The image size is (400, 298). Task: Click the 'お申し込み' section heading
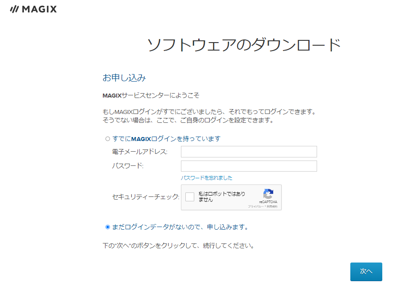[x=124, y=78]
